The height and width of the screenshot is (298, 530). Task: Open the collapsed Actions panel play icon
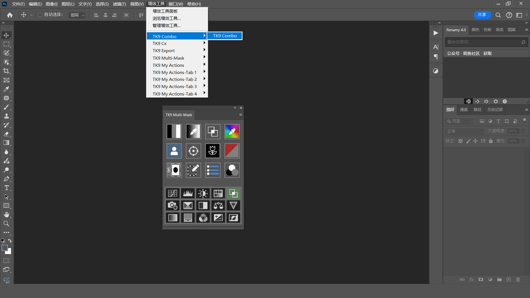pos(436,33)
